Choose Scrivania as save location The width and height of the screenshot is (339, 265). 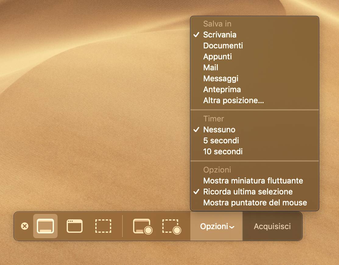pos(254,35)
